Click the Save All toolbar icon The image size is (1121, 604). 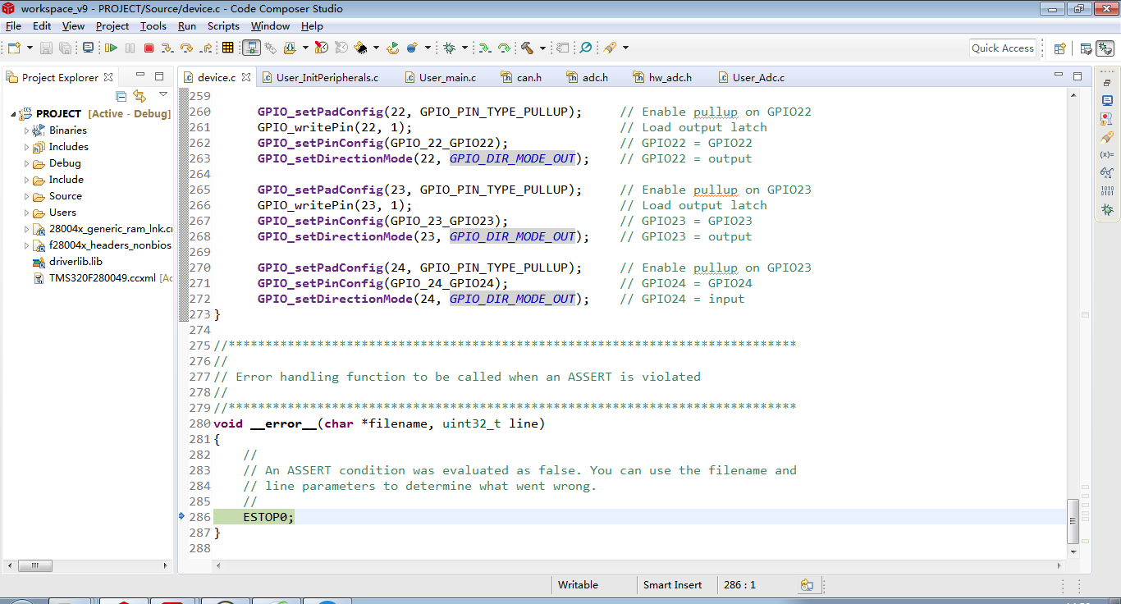[x=65, y=48]
